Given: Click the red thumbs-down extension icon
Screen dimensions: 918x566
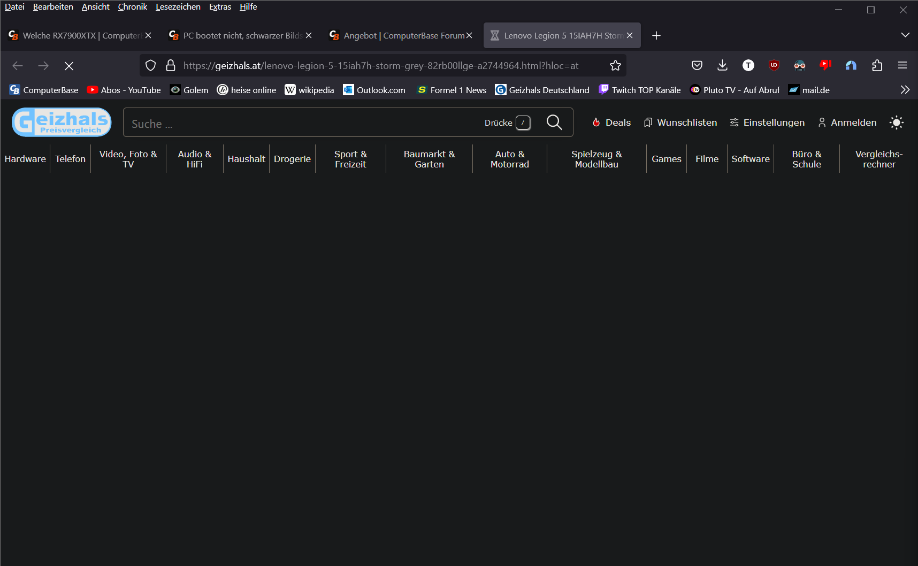Looking at the screenshot, I should click(825, 65).
